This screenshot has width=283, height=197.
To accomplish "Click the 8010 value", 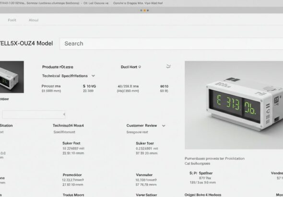I will (x=164, y=86).
